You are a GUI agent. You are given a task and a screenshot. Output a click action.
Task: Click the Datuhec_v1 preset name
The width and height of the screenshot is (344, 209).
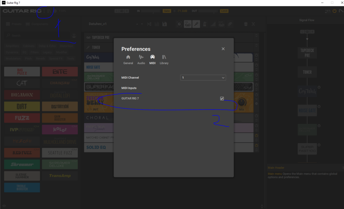coord(98,24)
